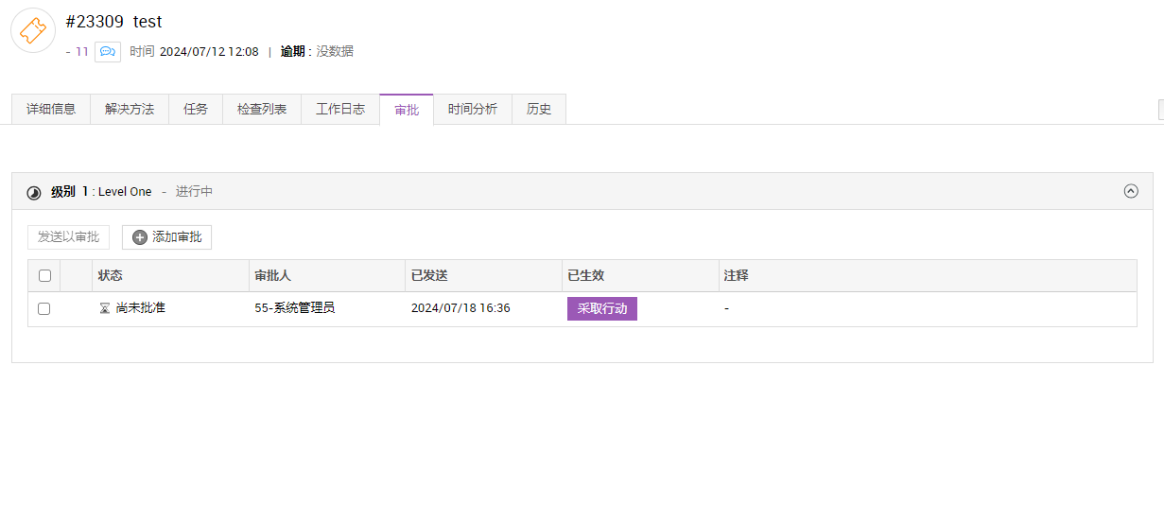Collapse the Level One approval section

click(x=1131, y=191)
